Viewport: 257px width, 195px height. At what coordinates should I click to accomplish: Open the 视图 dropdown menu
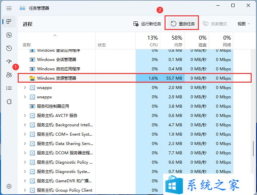point(244,24)
